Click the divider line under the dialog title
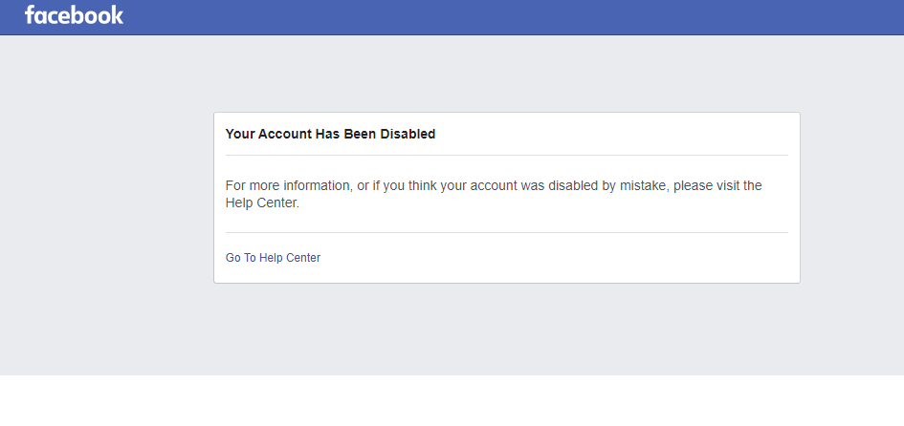The height and width of the screenshot is (426, 904). coord(506,155)
